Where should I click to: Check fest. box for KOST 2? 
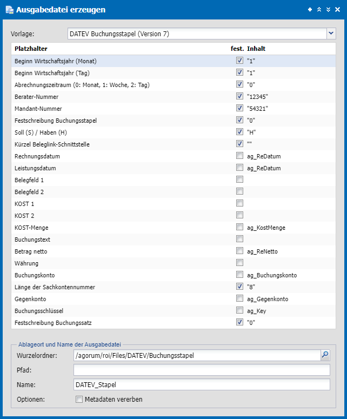pos(239,215)
